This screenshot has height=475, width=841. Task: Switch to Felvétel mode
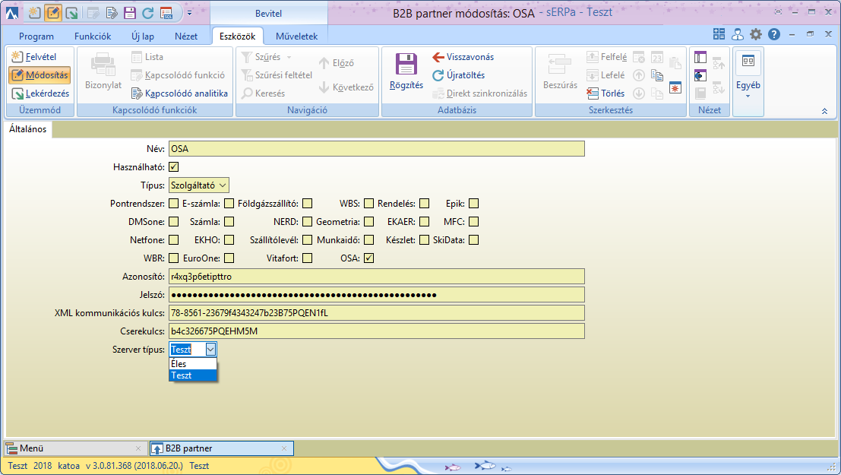[x=33, y=57]
